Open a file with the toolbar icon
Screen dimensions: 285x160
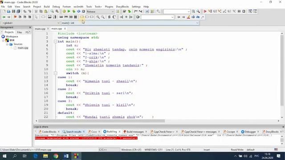(8, 11)
